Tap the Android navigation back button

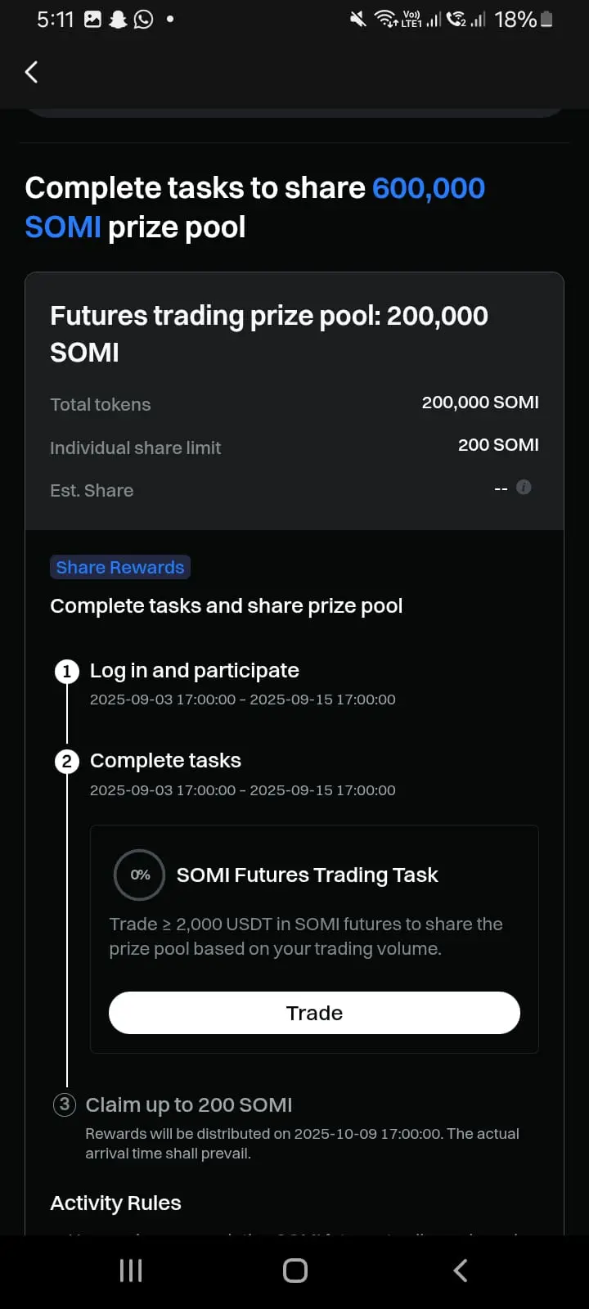pos(461,1270)
